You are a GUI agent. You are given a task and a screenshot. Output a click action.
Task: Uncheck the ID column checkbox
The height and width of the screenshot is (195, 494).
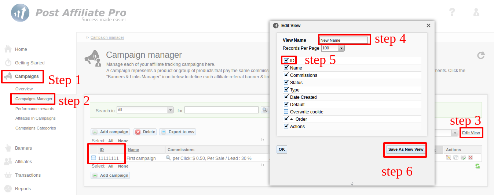[286, 60]
